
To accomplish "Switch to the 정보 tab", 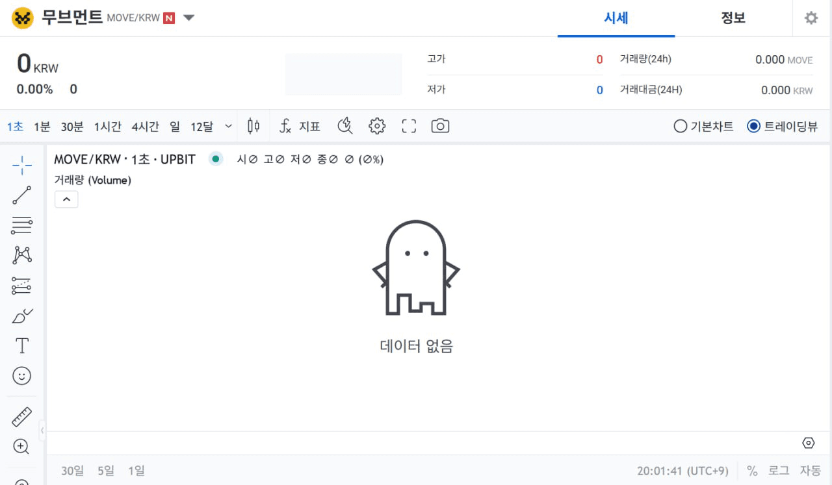I will pyautogui.click(x=733, y=18).
